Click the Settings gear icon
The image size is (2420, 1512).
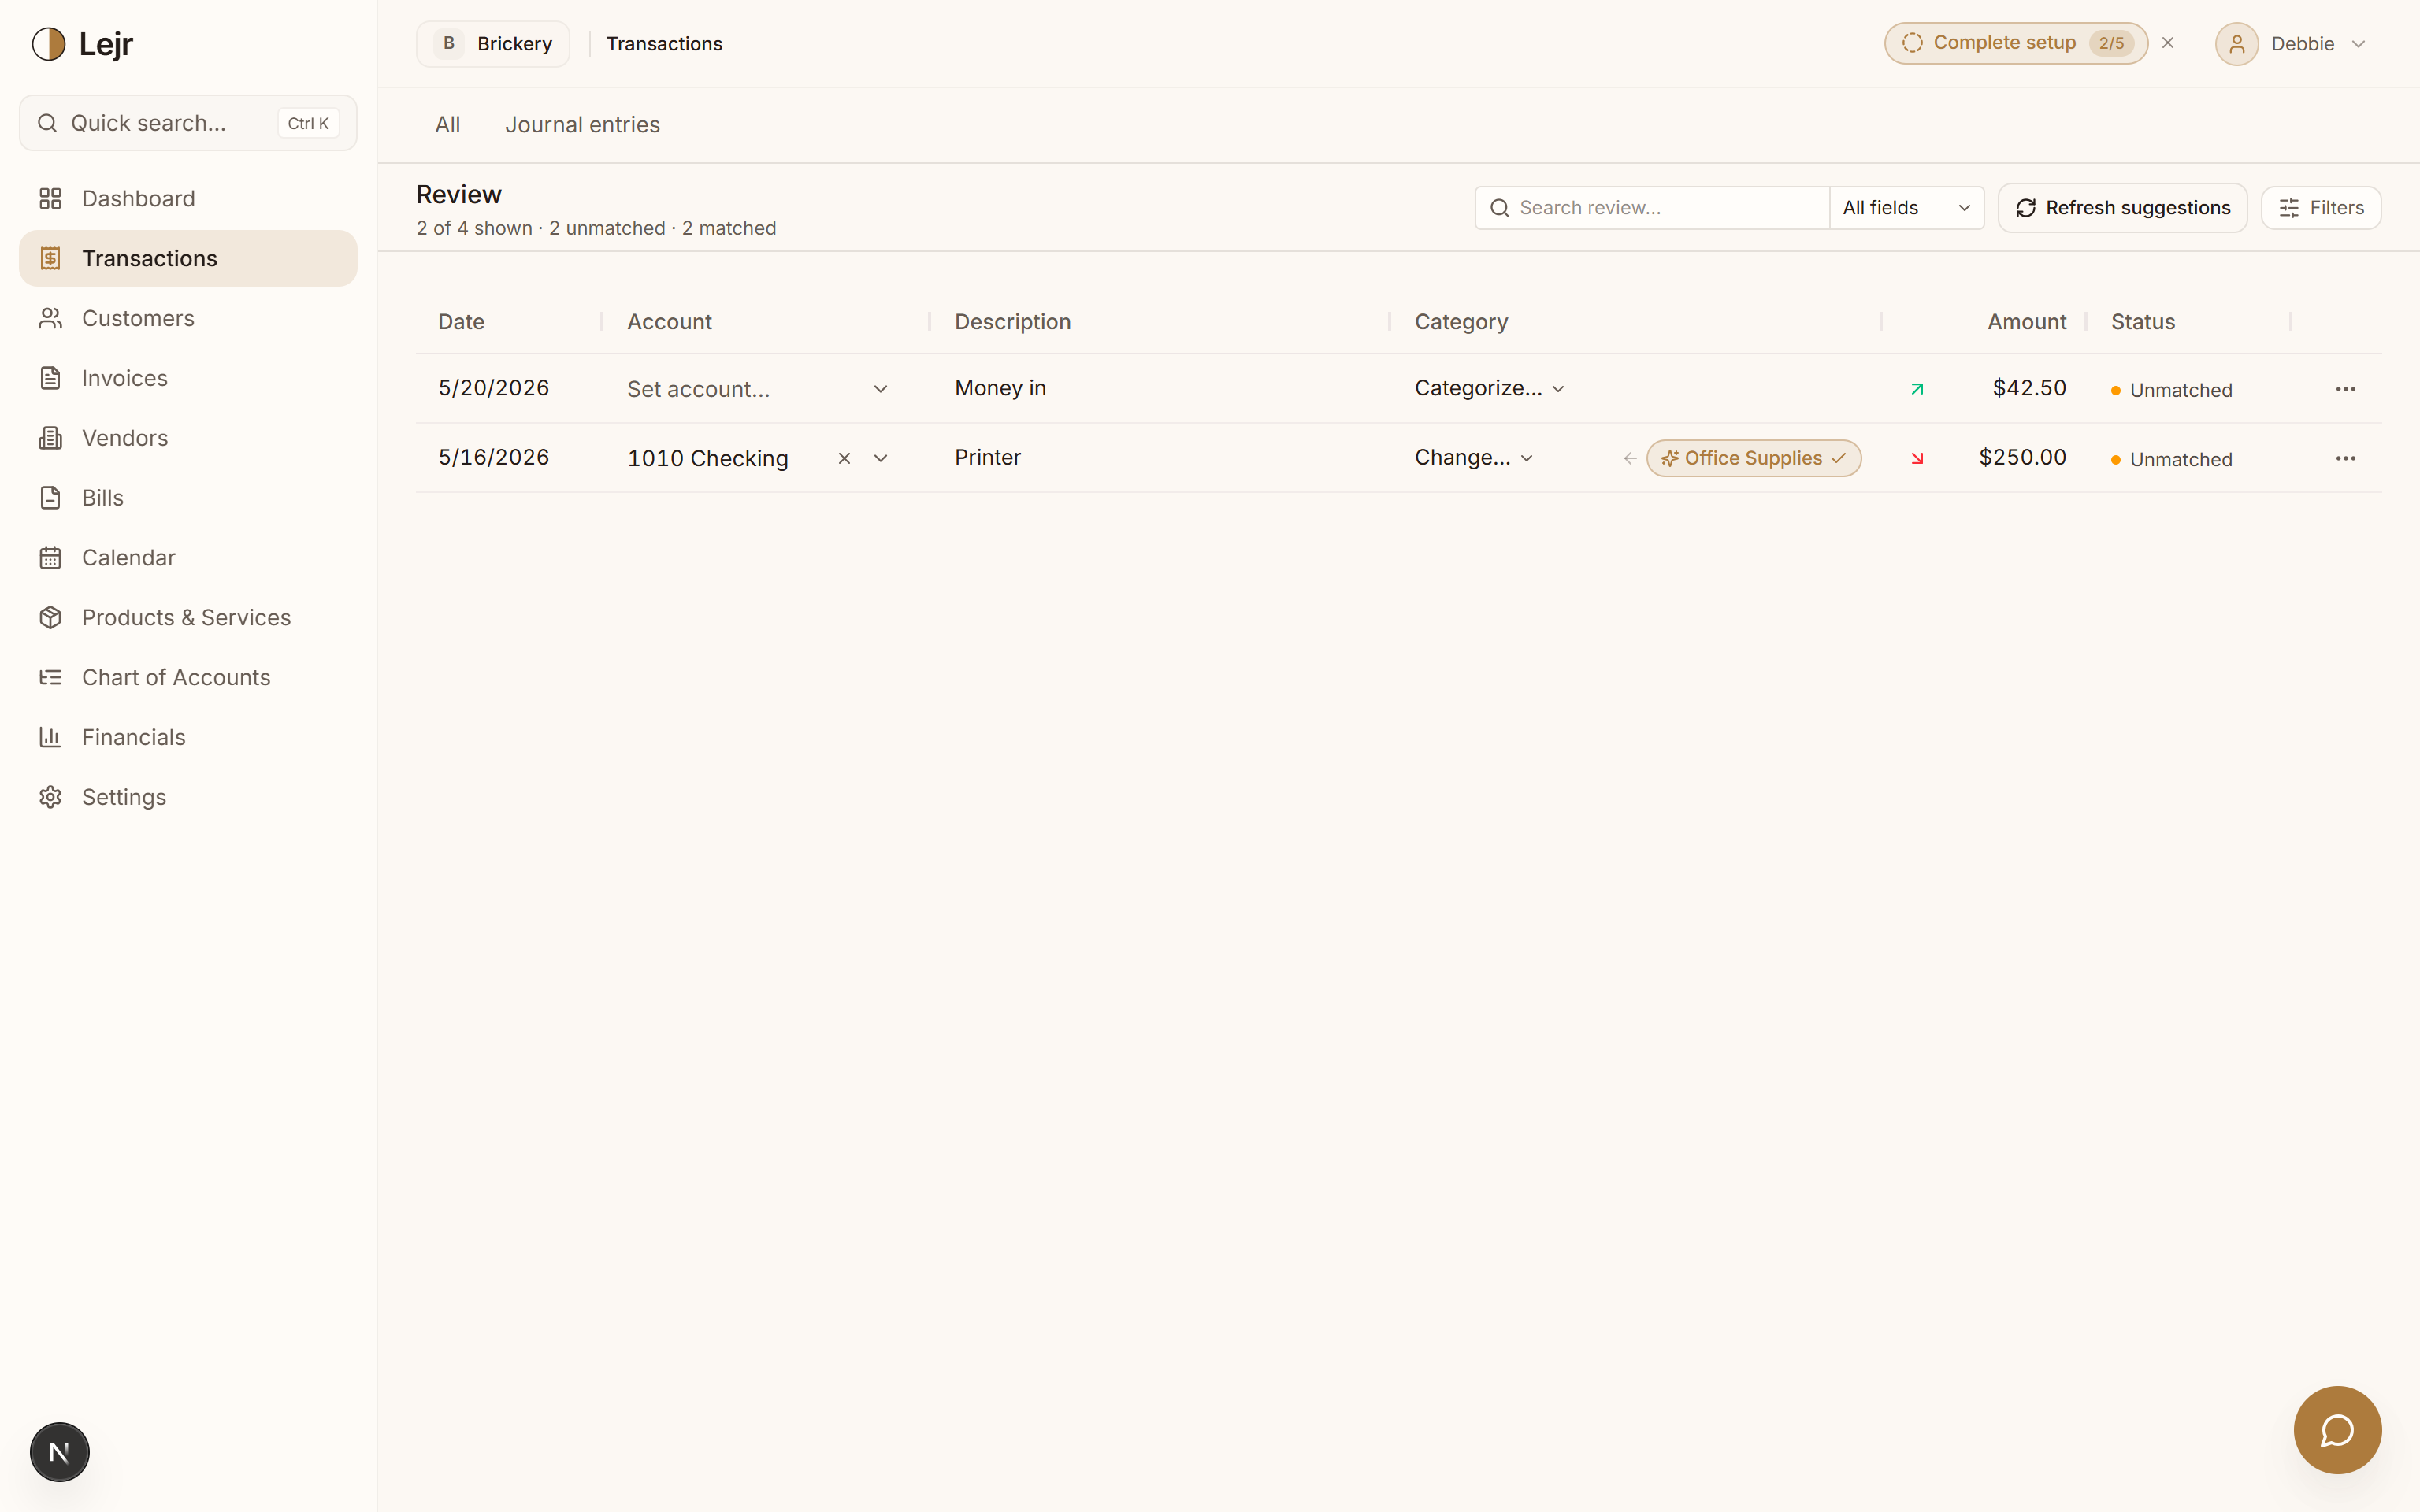50,797
